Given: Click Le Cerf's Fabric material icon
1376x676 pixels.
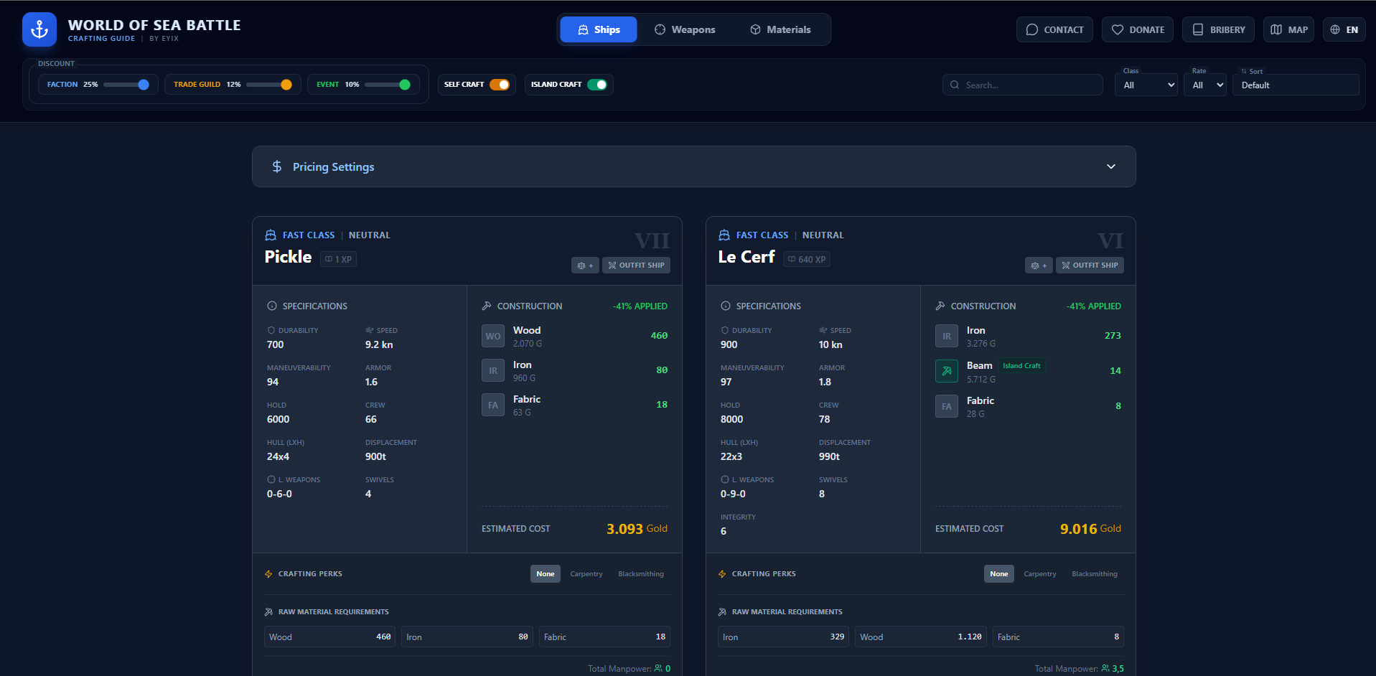Looking at the screenshot, I should click(947, 406).
